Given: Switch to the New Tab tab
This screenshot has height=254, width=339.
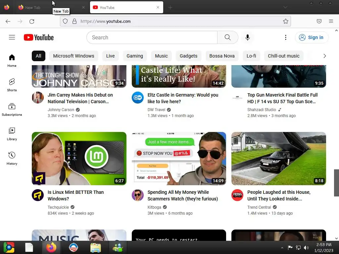Looking at the screenshot, I should pyautogui.click(x=51, y=8).
